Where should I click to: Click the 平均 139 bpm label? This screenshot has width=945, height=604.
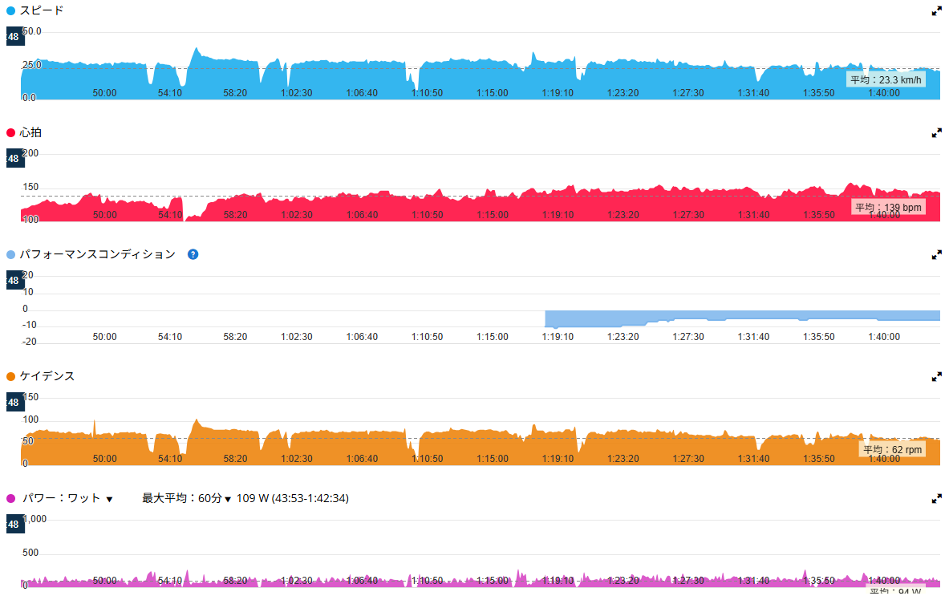pyautogui.click(x=887, y=207)
